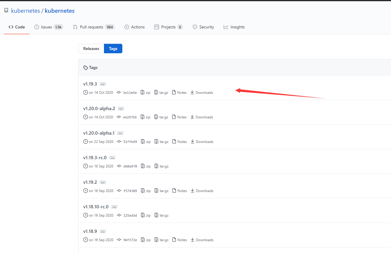391x253 pixels.
Task: Download tar.gz for v1.20.0-alpha.2
Action: (x=161, y=117)
